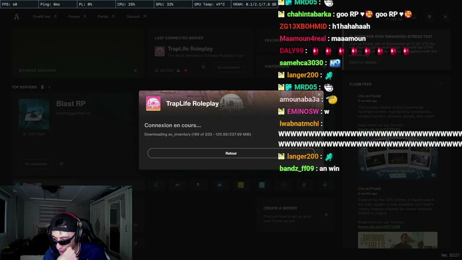Open the TrapLife Roleplay last connected server
Viewport: 462px width, 260px height.
pos(190,49)
